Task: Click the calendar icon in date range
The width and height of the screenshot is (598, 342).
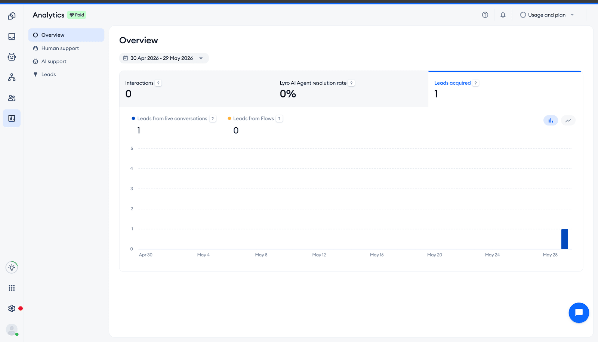Action: point(126,58)
